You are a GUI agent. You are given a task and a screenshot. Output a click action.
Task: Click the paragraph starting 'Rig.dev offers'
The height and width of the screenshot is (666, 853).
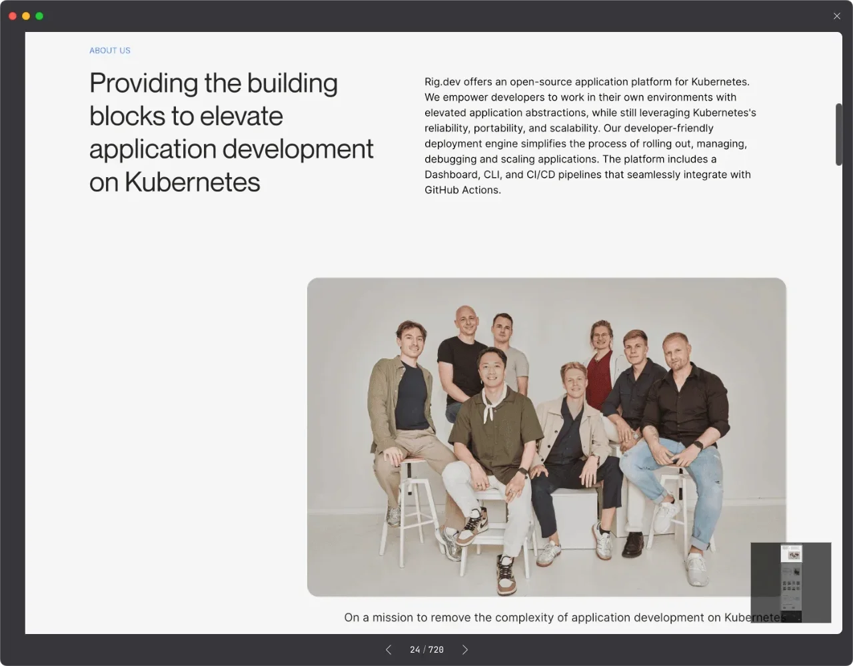tap(590, 136)
